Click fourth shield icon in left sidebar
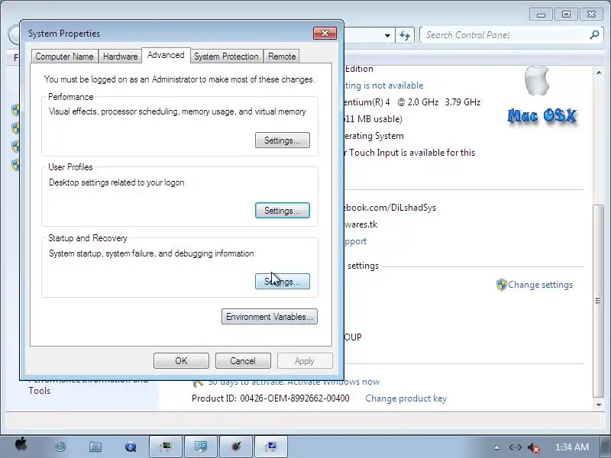This screenshot has width=611, height=458. pyautogui.click(x=15, y=165)
